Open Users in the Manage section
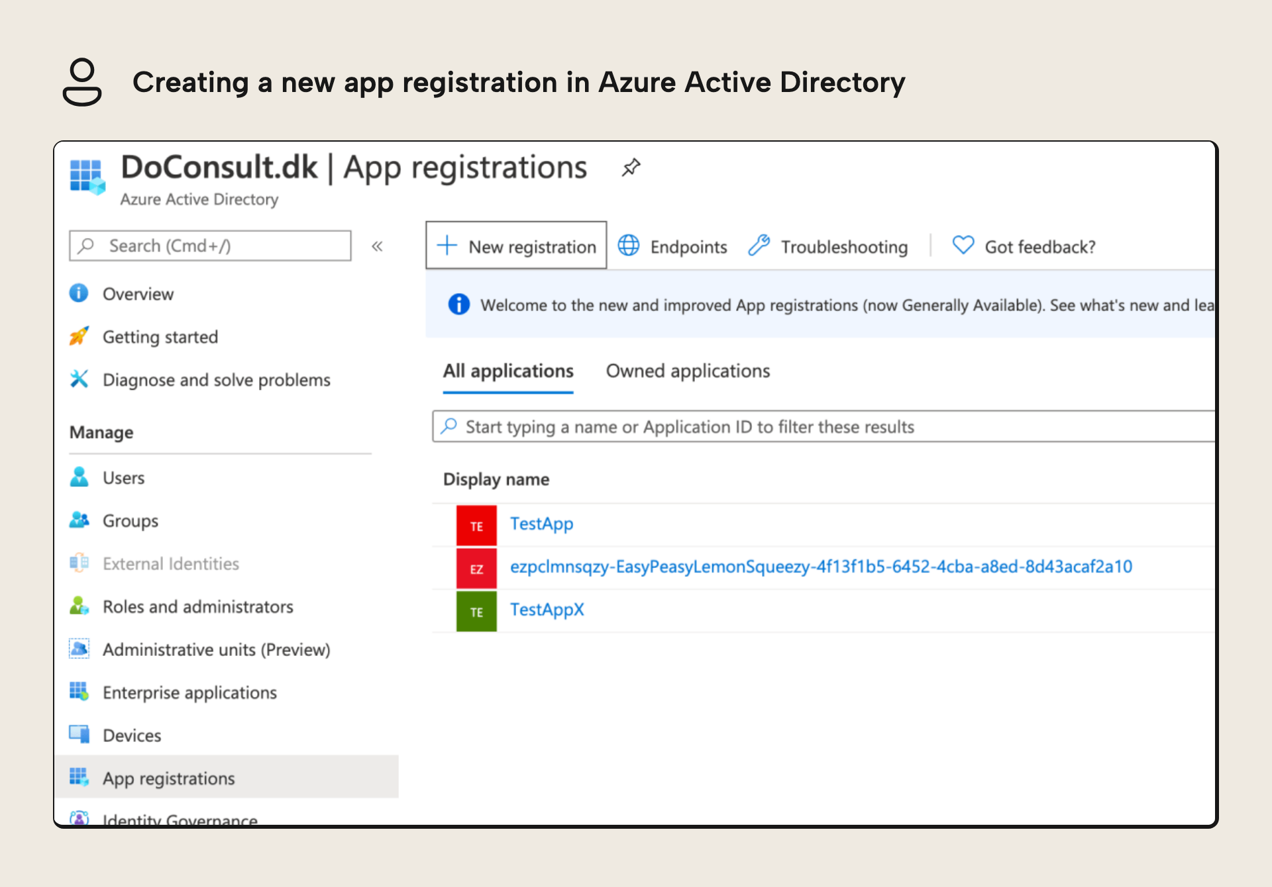The height and width of the screenshot is (887, 1272). 123,478
